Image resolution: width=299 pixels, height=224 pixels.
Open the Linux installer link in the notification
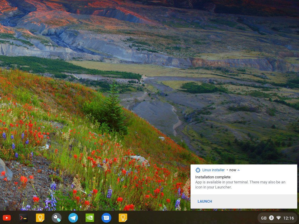pos(213,170)
